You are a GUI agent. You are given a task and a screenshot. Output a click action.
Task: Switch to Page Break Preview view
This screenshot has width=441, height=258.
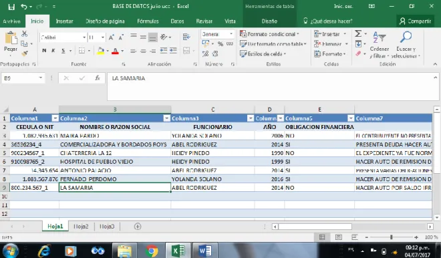point(355,237)
